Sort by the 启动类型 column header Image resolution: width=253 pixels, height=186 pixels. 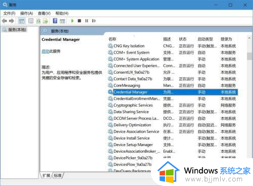pyautogui.click(x=205, y=39)
